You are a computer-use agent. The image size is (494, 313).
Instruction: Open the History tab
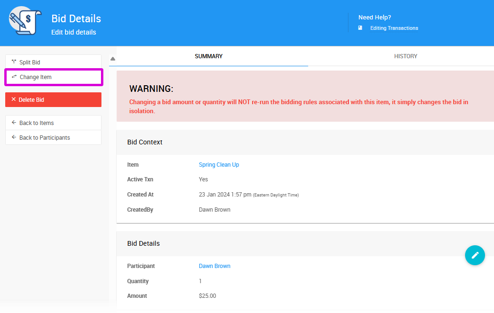coord(405,56)
